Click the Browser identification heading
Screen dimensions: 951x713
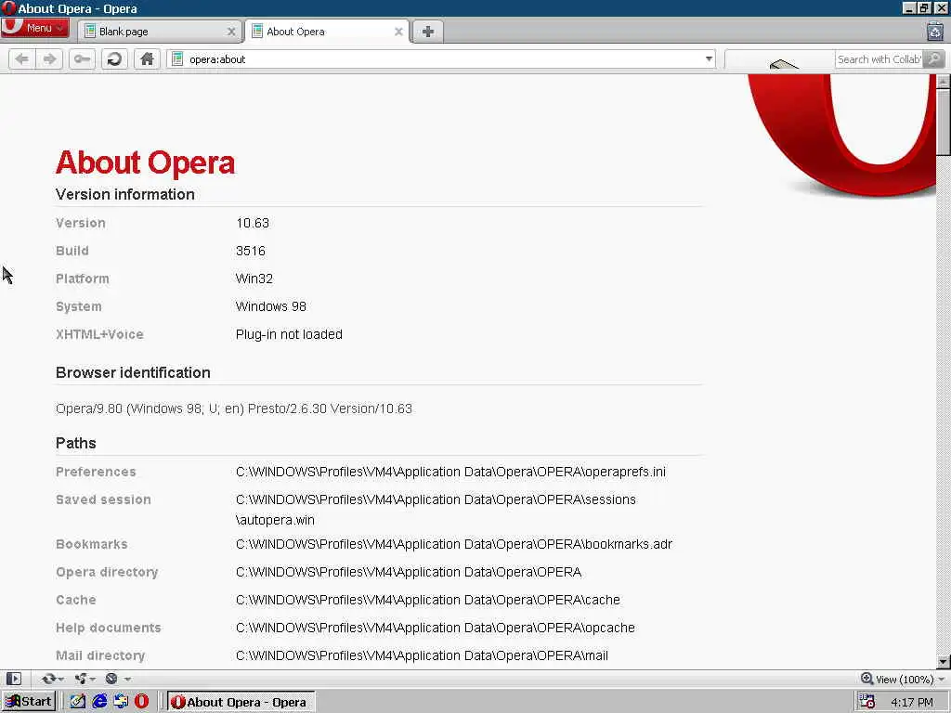pyautogui.click(x=133, y=372)
